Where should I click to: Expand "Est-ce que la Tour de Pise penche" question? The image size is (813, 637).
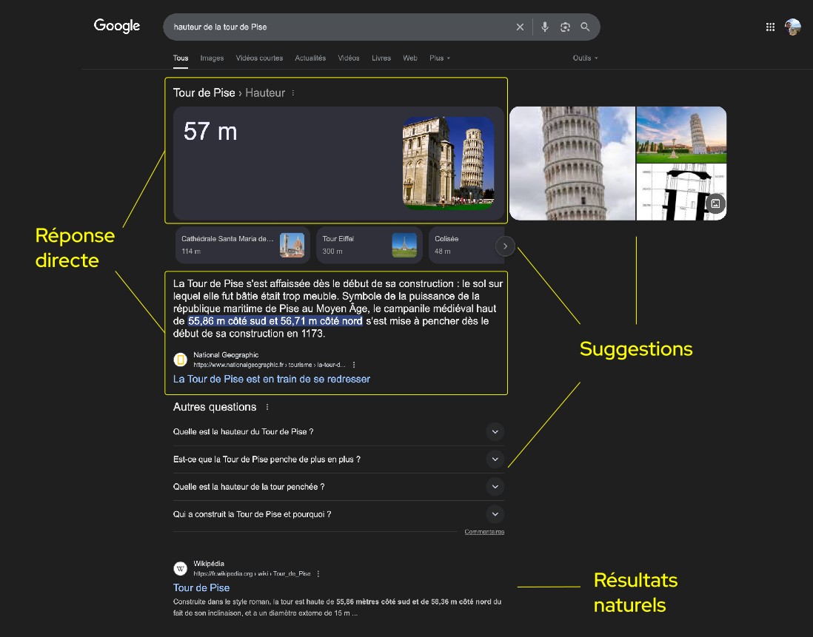(495, 459)
